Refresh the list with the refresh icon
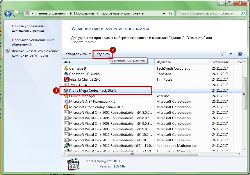Image resolution: width=250 pixels, height=175 pixels. click(x=171, y=14)
